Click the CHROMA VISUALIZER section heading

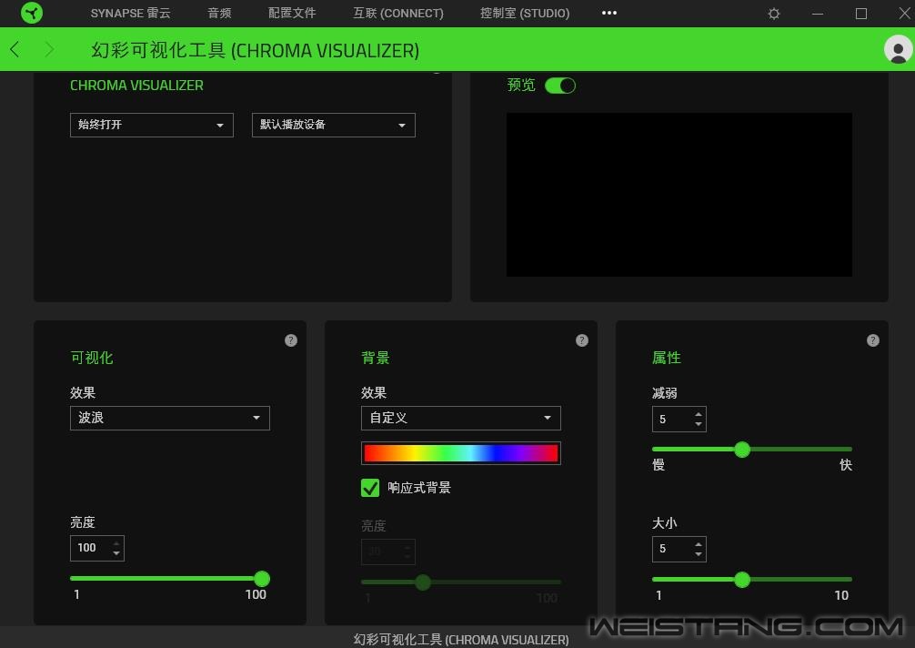pyautogui.click(x=136, y=86)
